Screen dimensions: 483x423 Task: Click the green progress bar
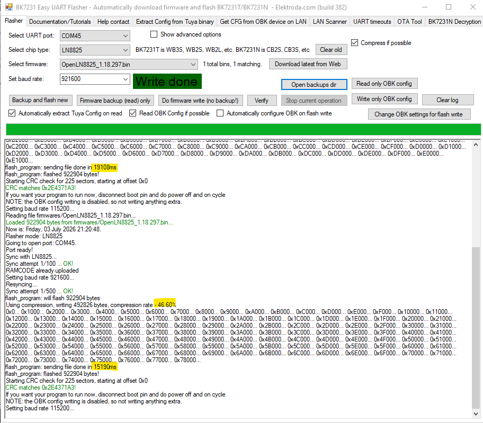[x=243, y=129]
